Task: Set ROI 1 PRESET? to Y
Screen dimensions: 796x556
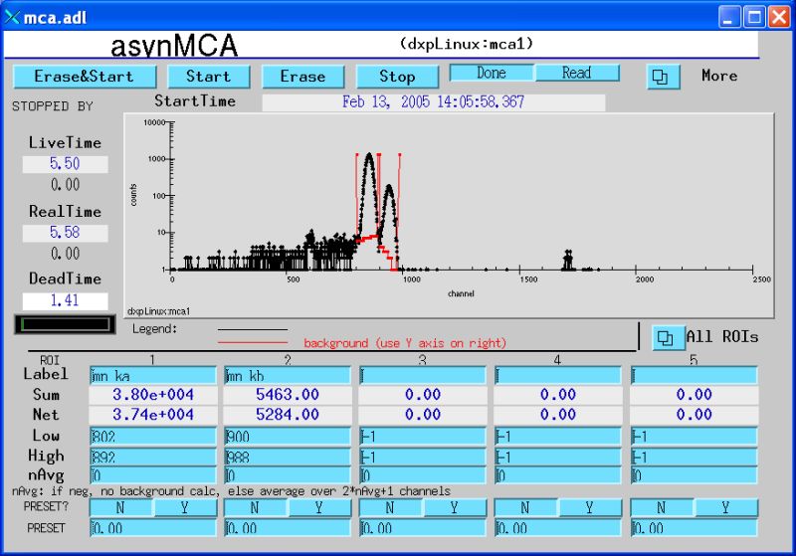Action: tap(185, 508)
